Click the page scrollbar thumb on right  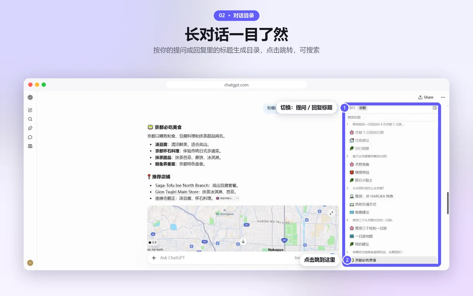click(448, 203)
